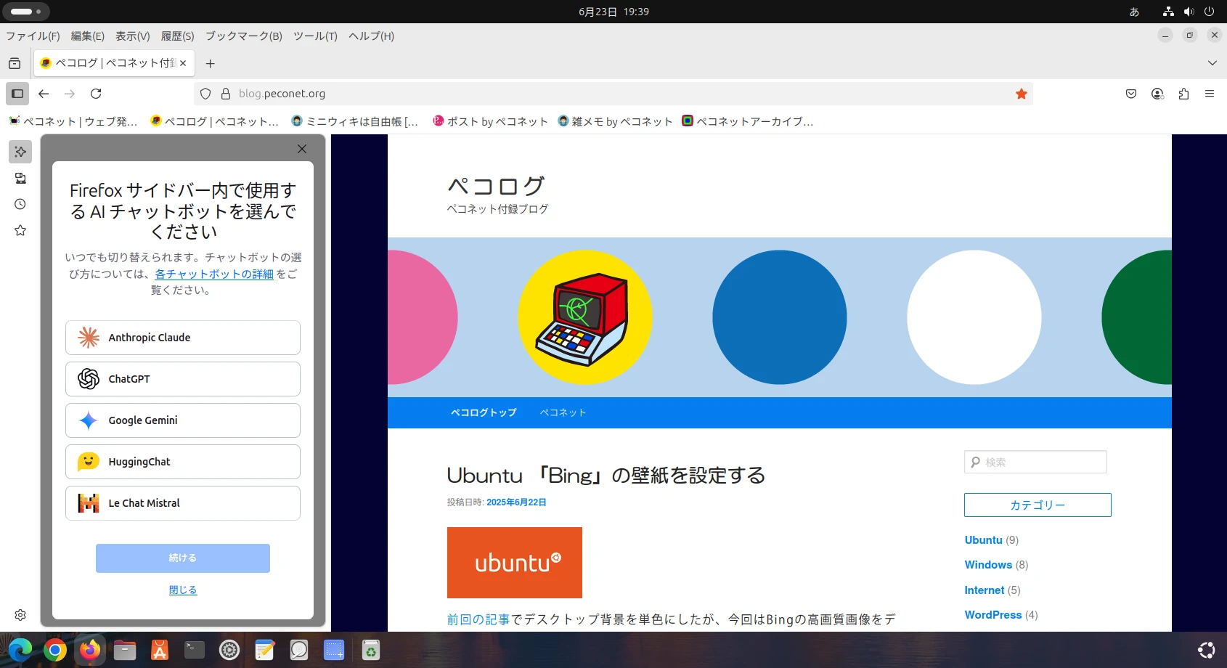Click the orange bookmark star in address bar

[x=1021, y=94]
